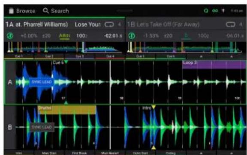Click deck 1B BPM value 100

[x=203, y=36]
